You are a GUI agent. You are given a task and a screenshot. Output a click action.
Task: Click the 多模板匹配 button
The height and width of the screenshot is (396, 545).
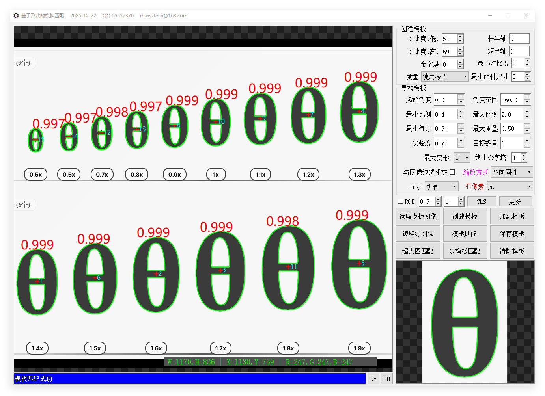(465, 251)
